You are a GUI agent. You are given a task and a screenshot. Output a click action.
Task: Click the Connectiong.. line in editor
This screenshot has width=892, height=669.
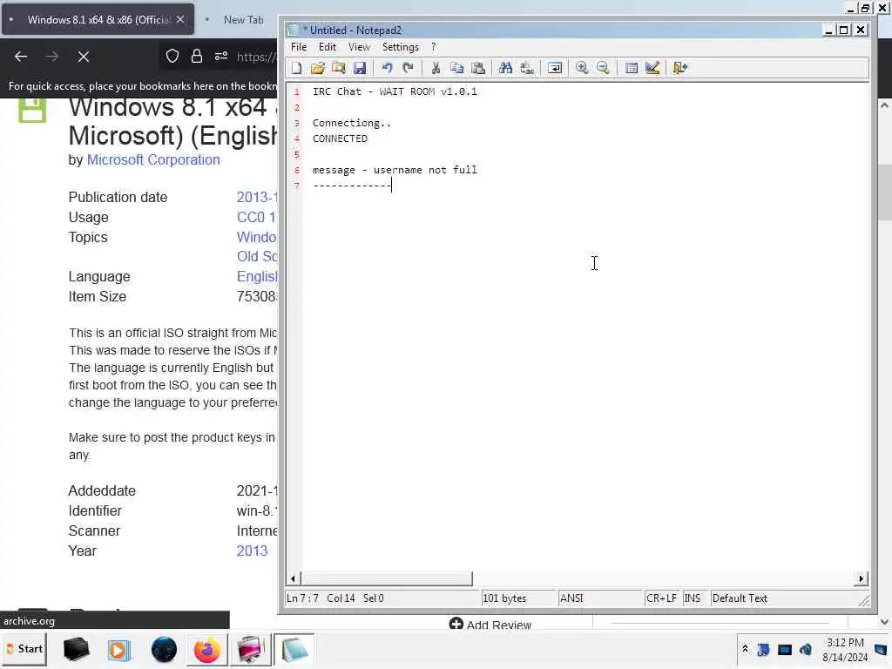352,123
